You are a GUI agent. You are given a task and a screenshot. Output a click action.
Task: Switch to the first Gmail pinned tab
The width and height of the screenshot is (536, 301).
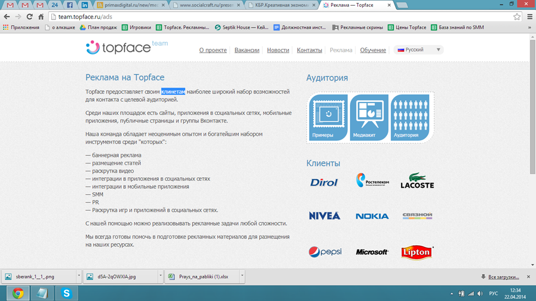(10, 5)
